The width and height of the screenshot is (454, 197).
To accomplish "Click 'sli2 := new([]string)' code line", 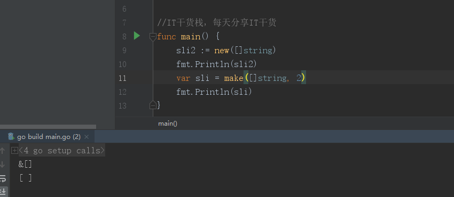I will coord(226,51).
